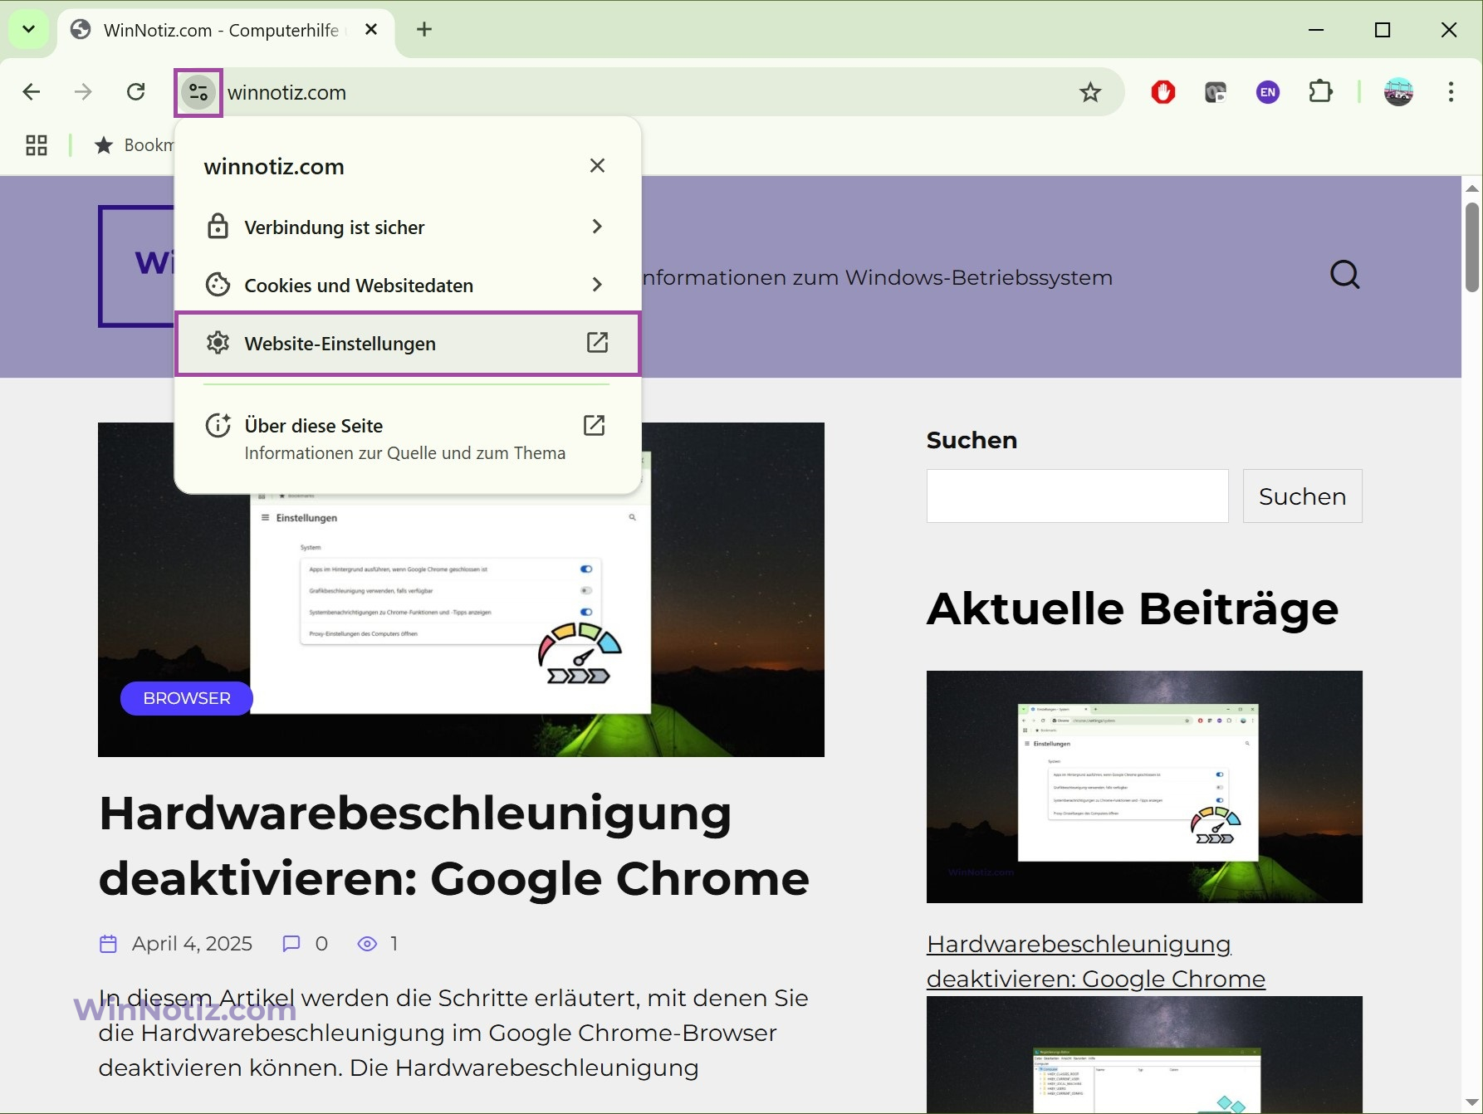Reload the current page
Screen dimensions: 1483x1114
point(136,92)
